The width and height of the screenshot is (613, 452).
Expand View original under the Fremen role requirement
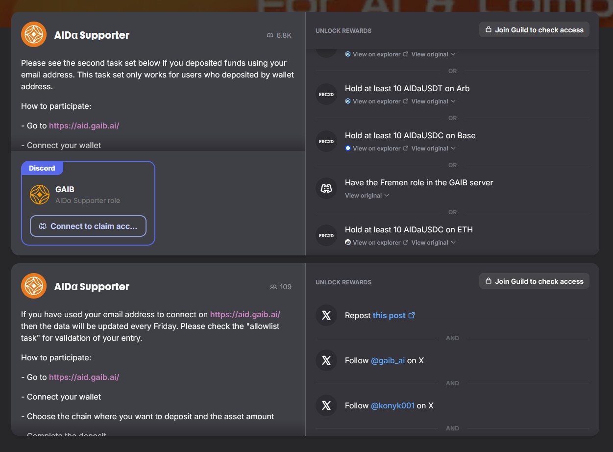coord(367,196)
